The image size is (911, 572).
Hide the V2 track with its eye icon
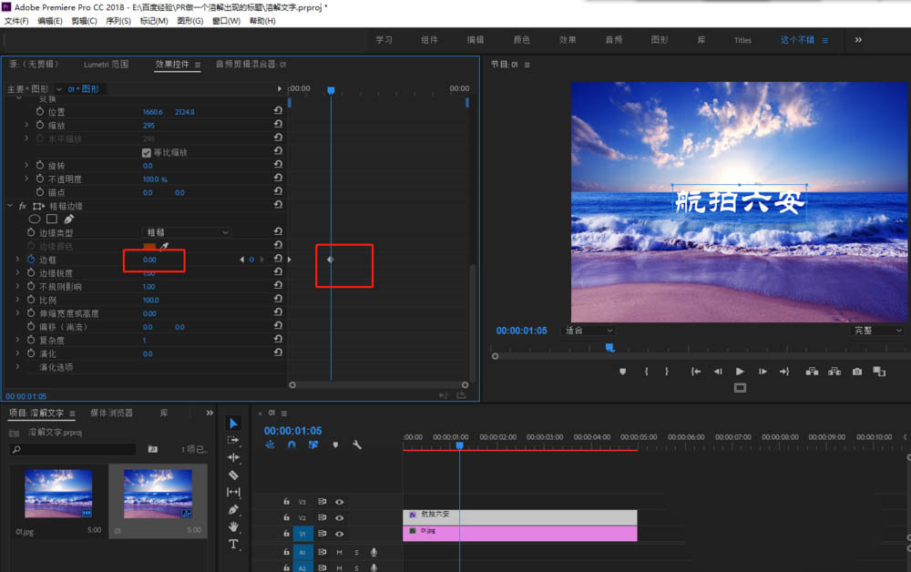pos(339,516)
